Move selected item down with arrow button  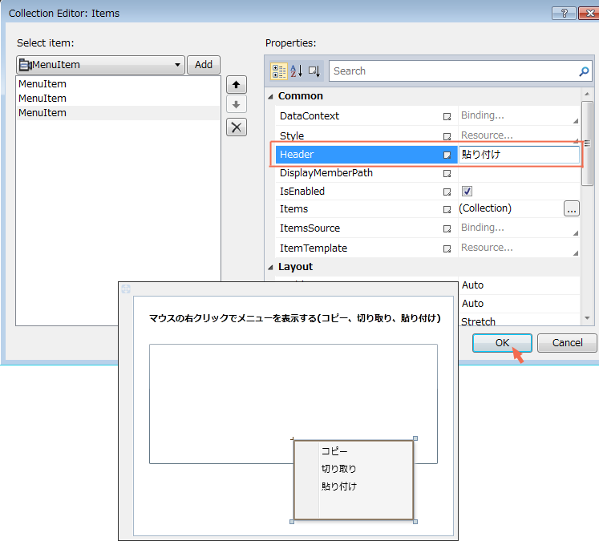click(237, 104)
